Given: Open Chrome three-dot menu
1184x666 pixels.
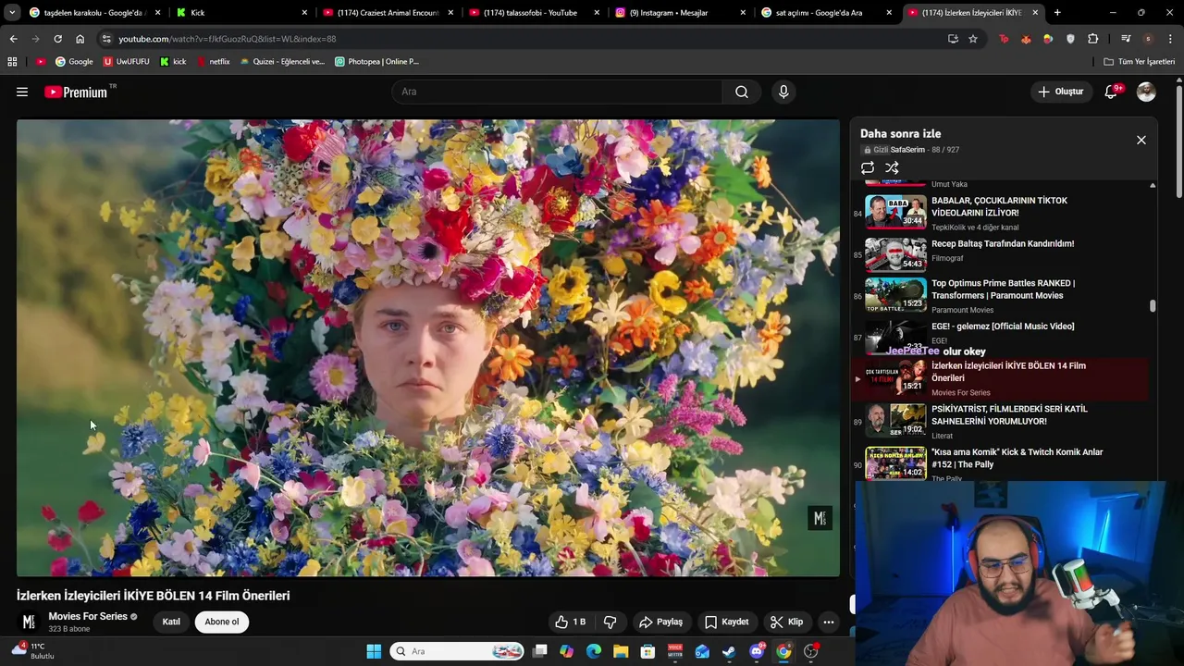Looking at the screenshot, I should click(x=1170, y=39).
